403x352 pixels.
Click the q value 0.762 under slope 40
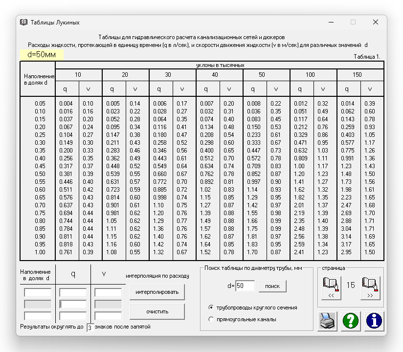pos(207,174)
